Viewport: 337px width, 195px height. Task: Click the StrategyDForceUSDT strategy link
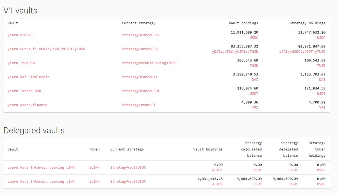point(141,91)
